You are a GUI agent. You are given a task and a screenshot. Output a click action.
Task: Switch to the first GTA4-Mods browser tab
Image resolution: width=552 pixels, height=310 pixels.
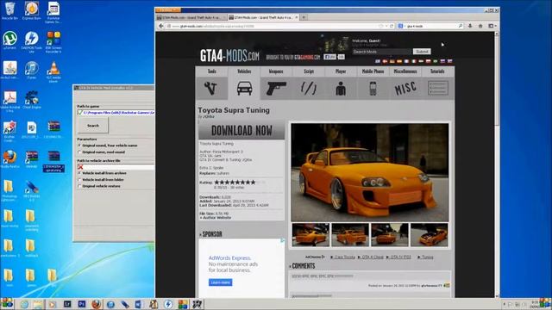tap(191, 17)
